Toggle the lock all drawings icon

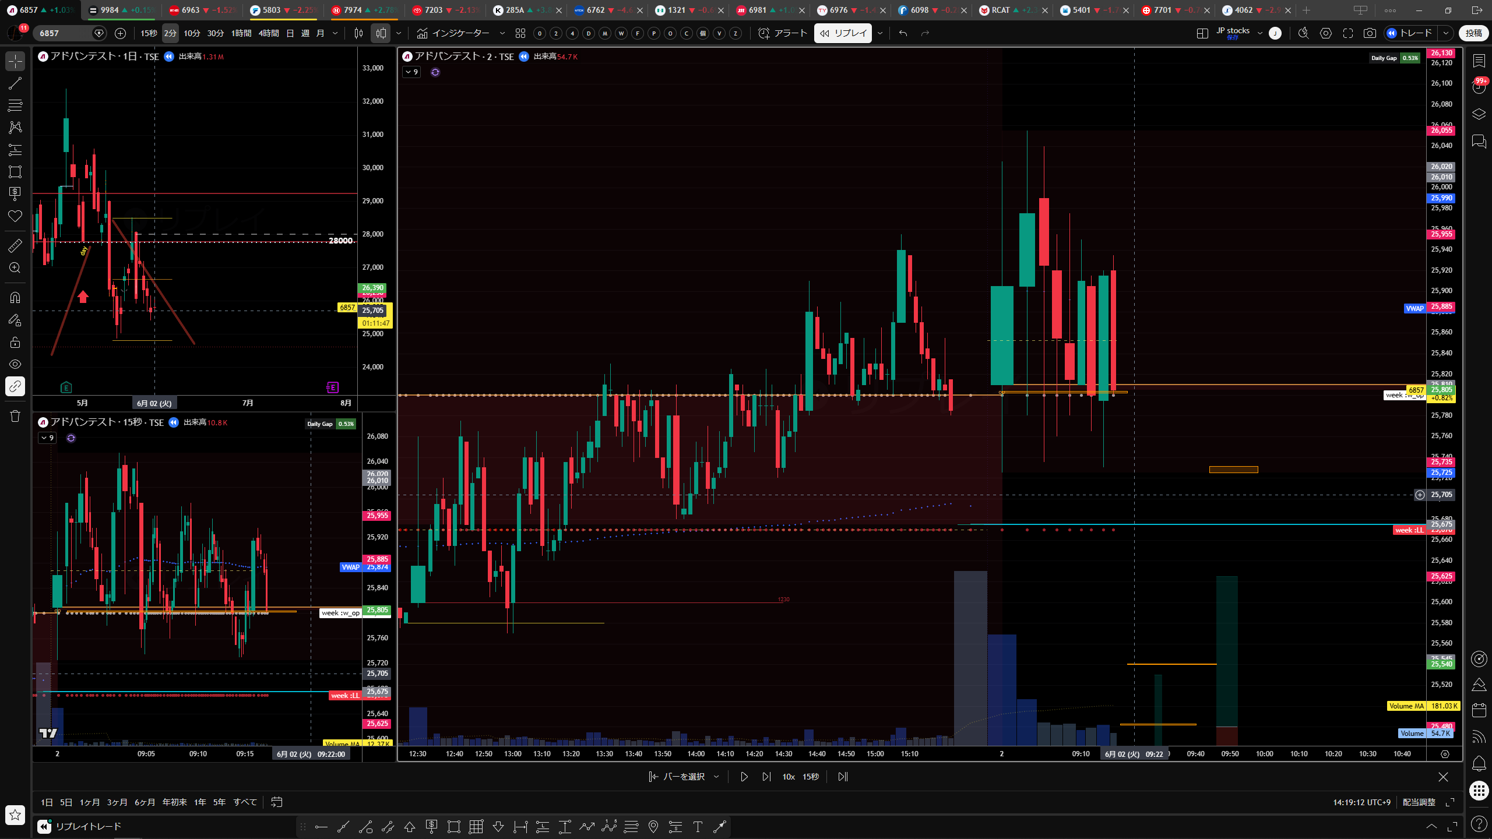pos(15,342)
